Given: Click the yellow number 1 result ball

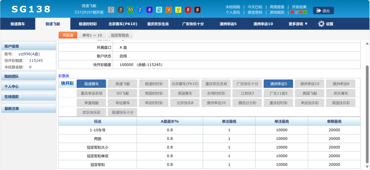Looking at the screenshot, I should click(x=178, y=10).
